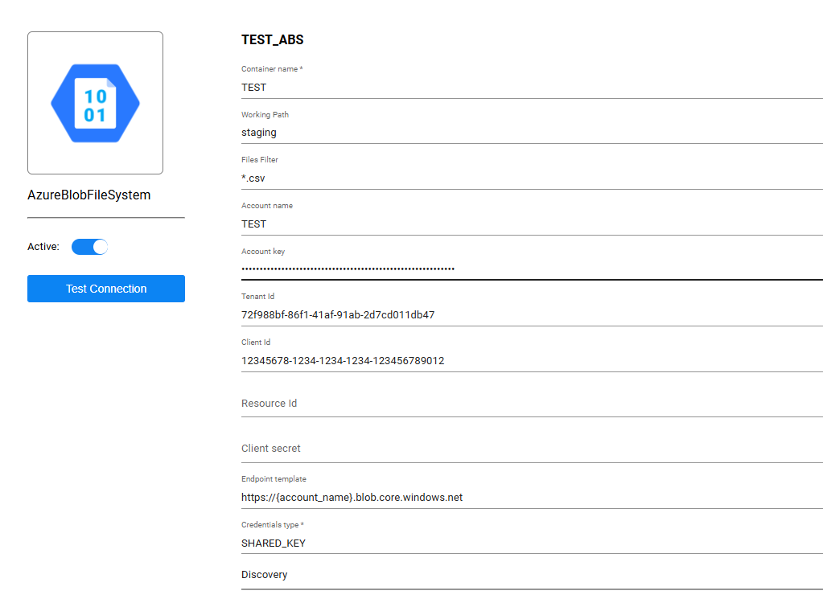Click into the Account name field
Screen dimensions: 823x603
(531, 224)
